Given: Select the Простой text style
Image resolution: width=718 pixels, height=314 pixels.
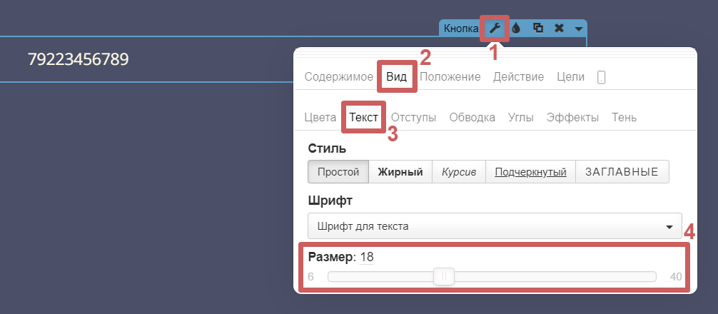Looking at the screenshot, I should [x=338, y=172].
